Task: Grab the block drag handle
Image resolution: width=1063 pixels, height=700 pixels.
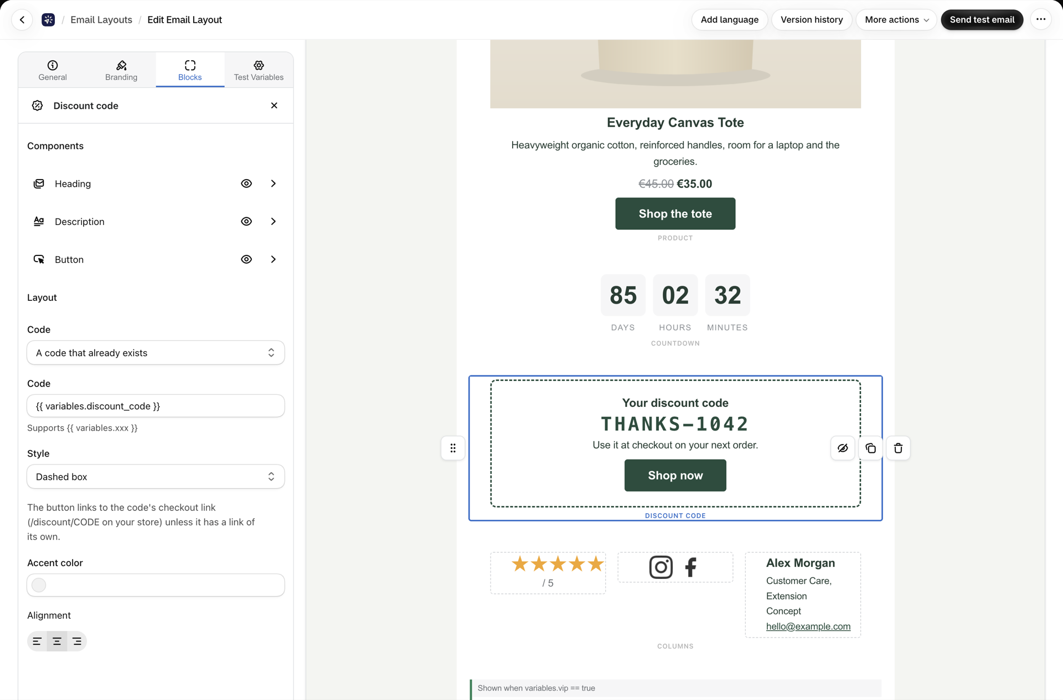Action: pos(453,448)
